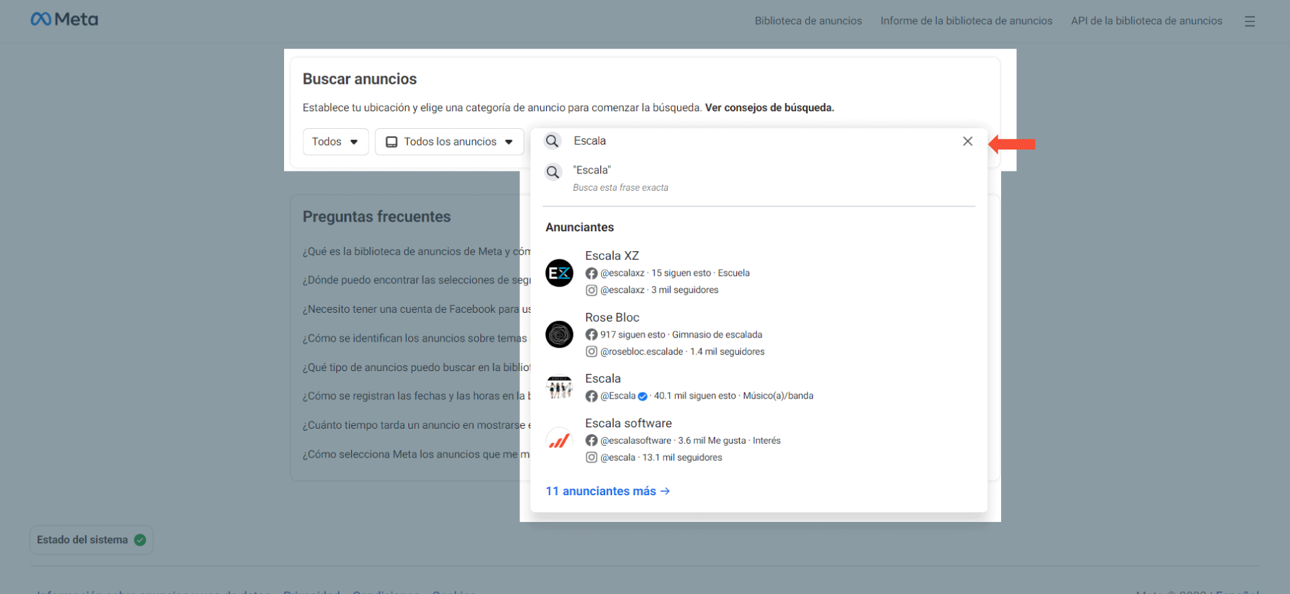Click the Instagram icon in the Escala software row
1290x594 pixels.
pos(591,458)
